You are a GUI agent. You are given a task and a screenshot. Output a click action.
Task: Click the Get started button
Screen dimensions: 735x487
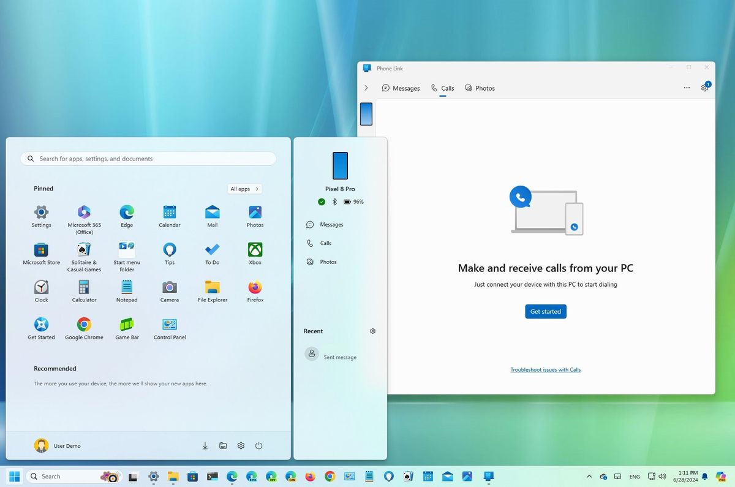[545, 311]
